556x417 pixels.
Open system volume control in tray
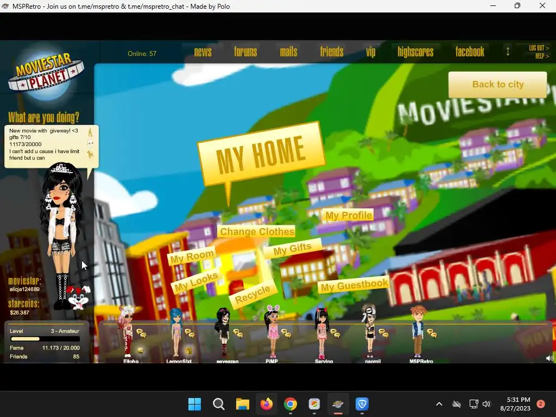pyautogui.click(x=486, y=404)
